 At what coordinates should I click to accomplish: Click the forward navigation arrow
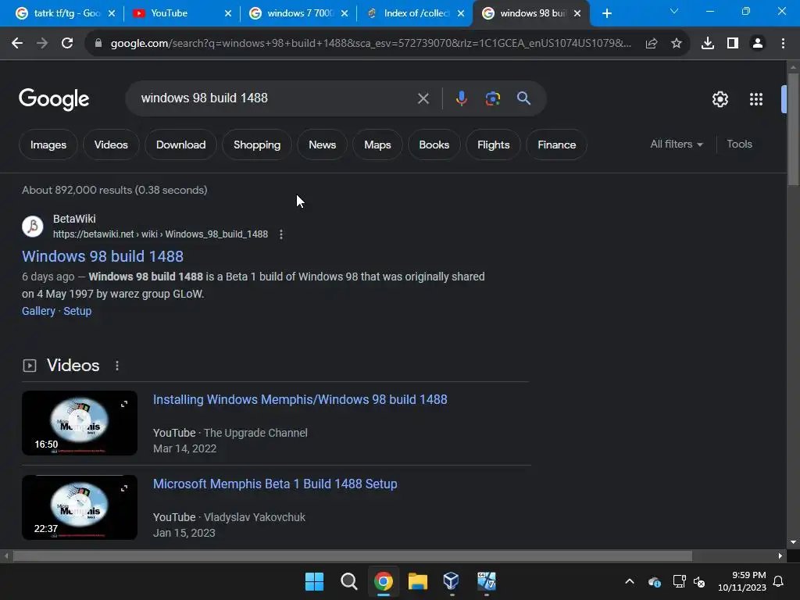42,44
